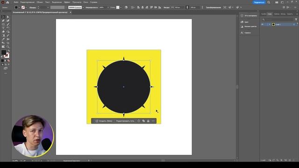The width and height of the screenshot is (299, 168).
Task: Click Редактировать путь button
Action: point(125,121)
